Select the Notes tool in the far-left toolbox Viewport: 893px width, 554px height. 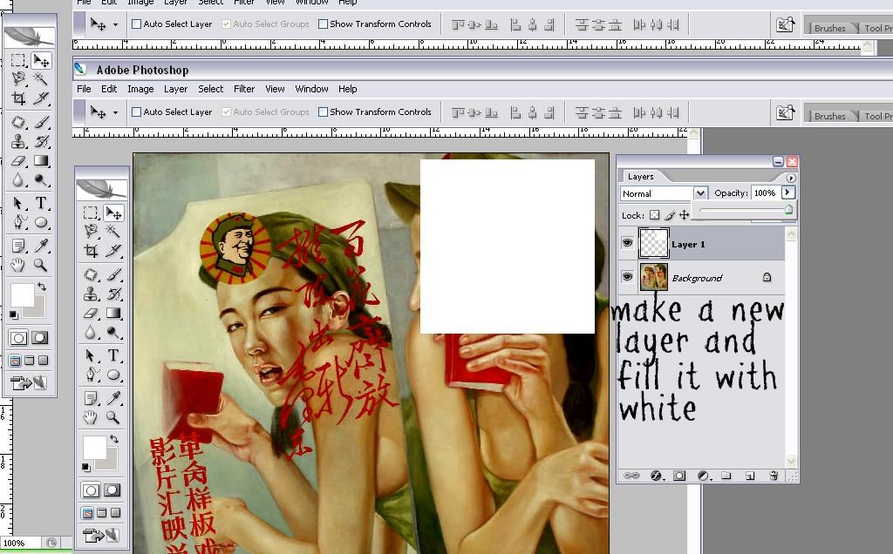point(18,245)
